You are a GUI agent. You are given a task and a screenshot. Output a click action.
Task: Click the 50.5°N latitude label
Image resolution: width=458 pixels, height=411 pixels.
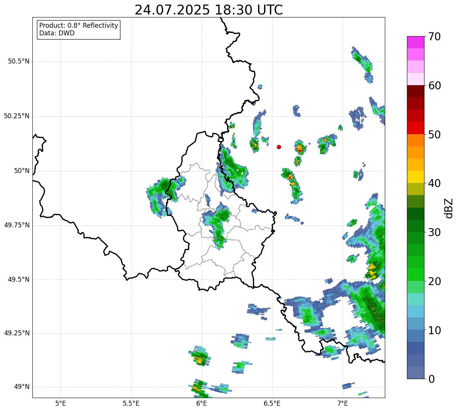point(19,61)
